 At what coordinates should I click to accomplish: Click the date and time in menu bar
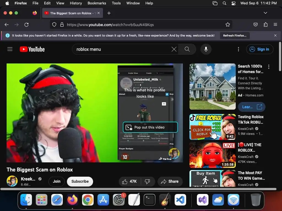click(258, 3)
